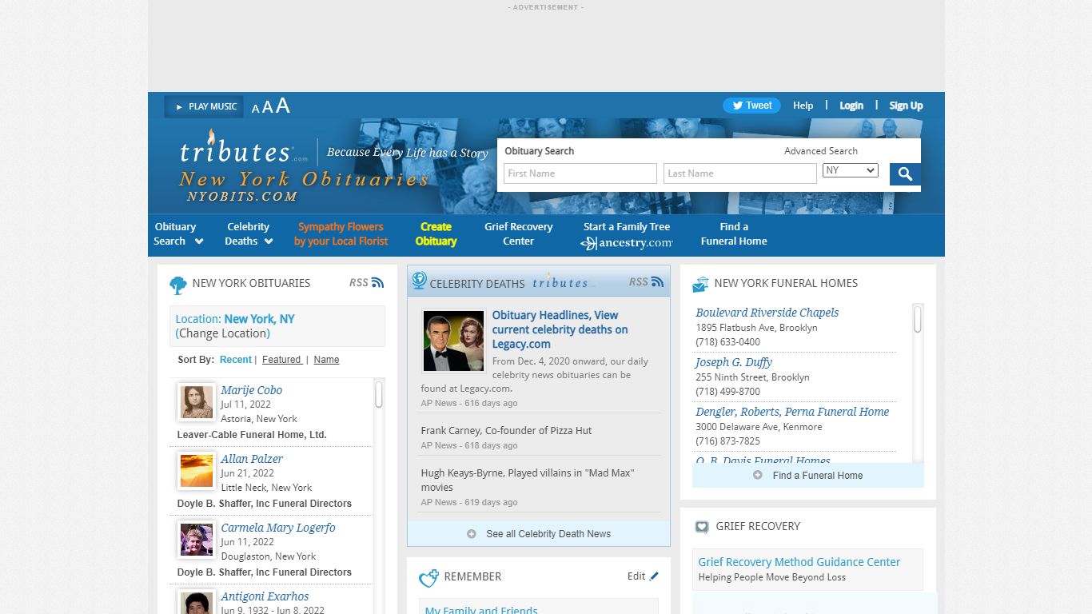Viewport: 1092px width, 614px height.
Task: Click the Sign Up link
Action: [x=906, y=106]
